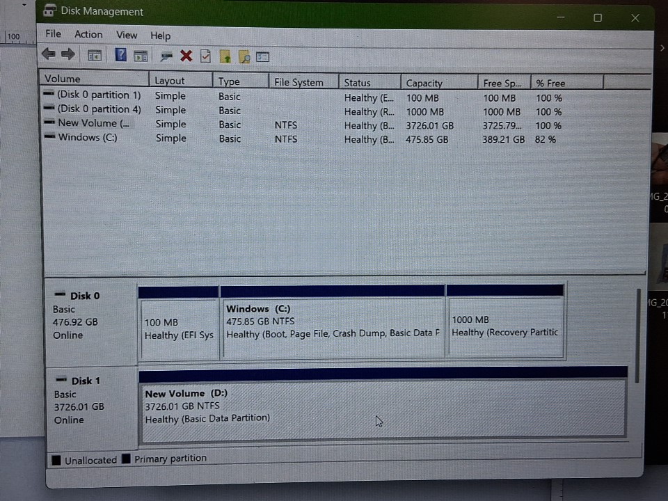This screenshot has width=668, height=501.
Task: Click the Properties checkmark page icon
Action: 205,56
